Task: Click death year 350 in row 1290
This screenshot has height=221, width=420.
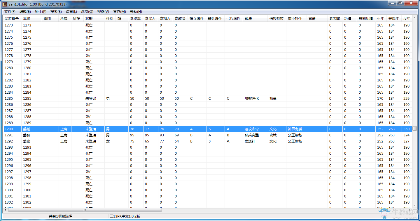Action: click(x=407, y=129)
